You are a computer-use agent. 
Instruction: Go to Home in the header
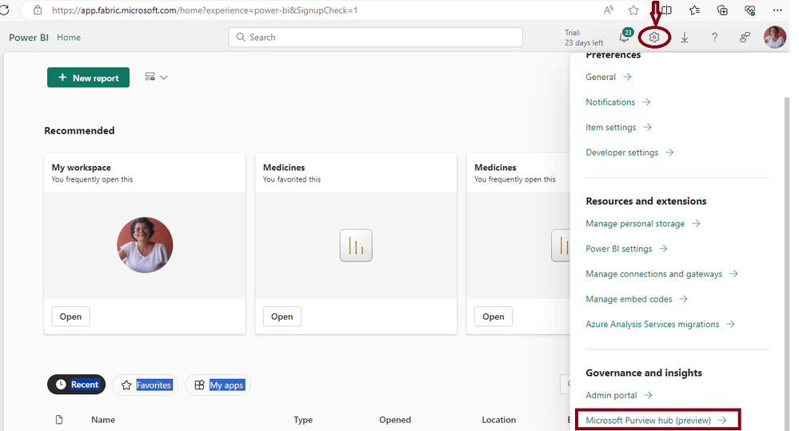[69, 38]
